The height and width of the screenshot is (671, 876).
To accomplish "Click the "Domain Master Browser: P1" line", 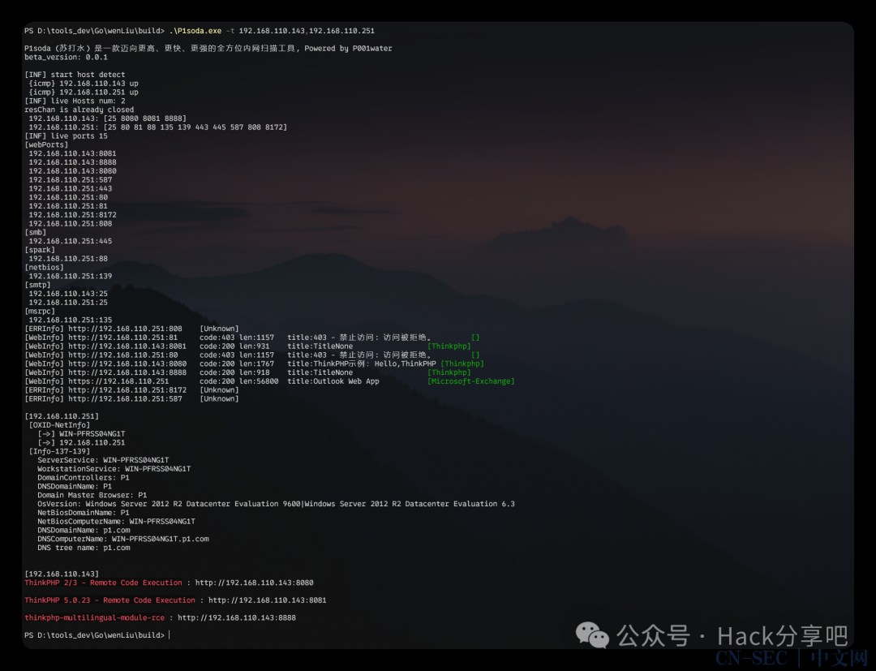I will click(x=92, y=495).
